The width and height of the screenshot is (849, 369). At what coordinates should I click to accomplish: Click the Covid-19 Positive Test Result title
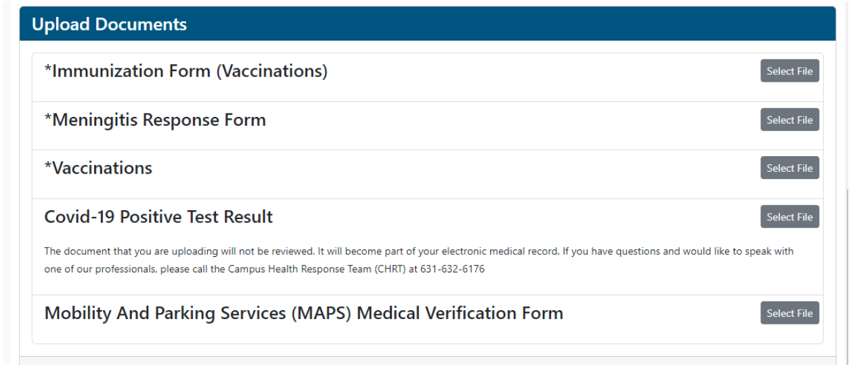tap(158, 217)
